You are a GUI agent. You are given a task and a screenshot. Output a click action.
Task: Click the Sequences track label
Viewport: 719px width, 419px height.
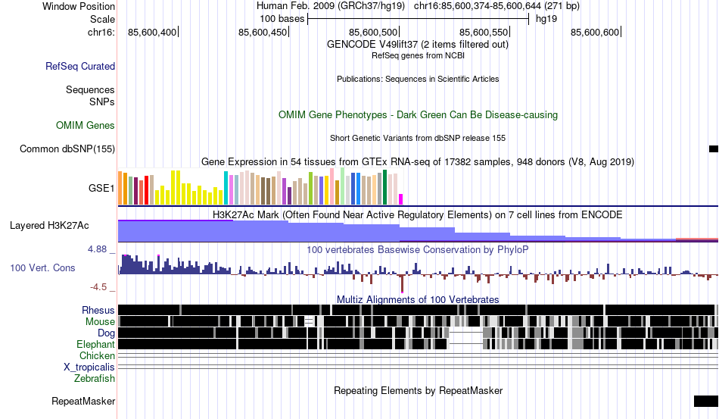[90, 90]
